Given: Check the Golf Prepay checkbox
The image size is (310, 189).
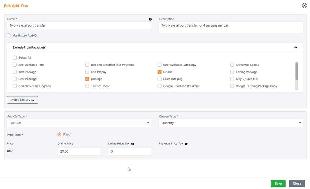Looking at the screenshot, I should click(x=87, y=72).
